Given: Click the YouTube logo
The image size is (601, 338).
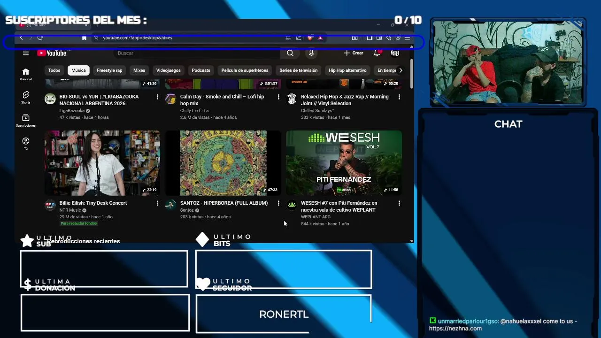Looking at the screenshot, I should point(52,53).
